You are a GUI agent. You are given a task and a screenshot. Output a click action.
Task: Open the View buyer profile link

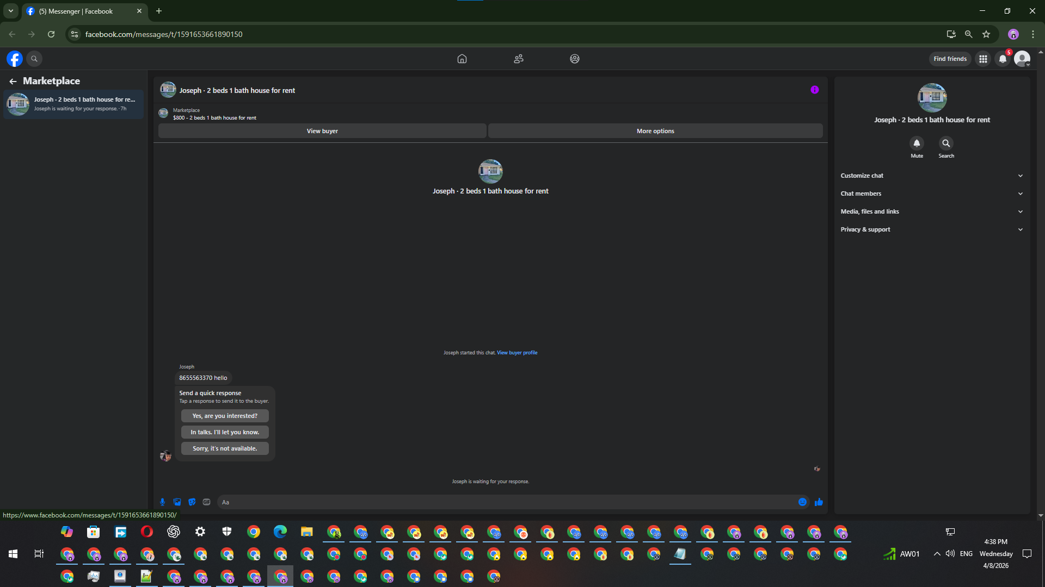(517, 353)
